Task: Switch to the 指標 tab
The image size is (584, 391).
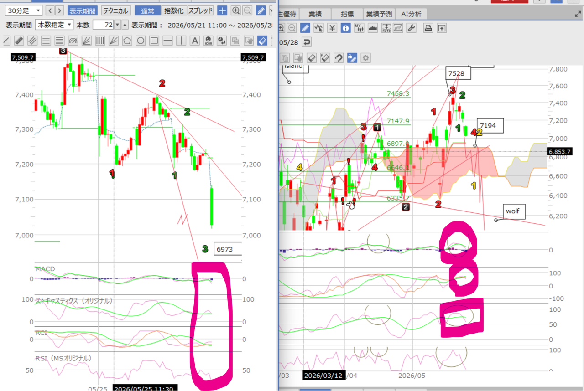Action: point(346,14)
